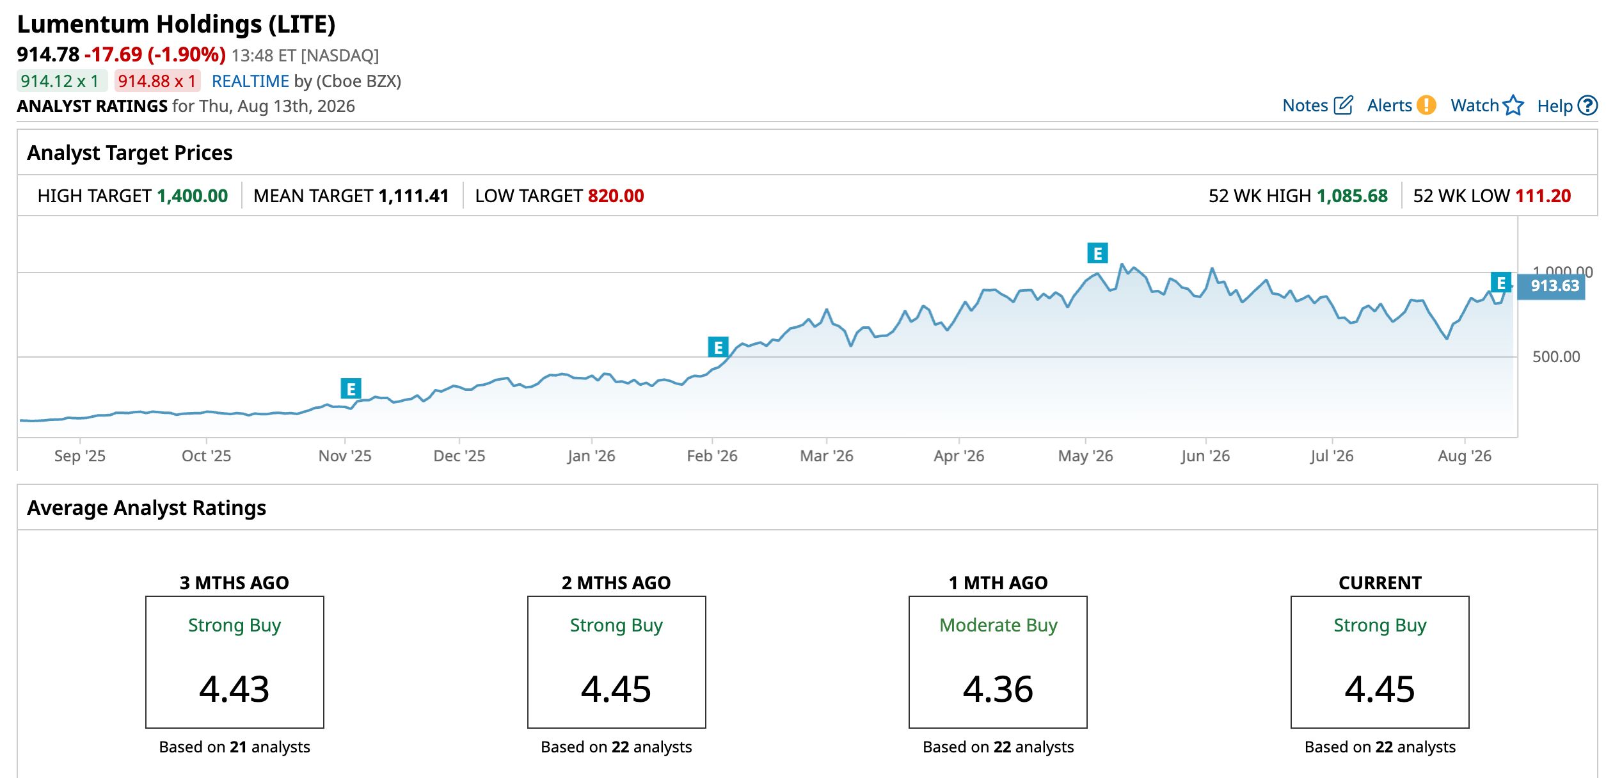The width and height of the screenshot is (1606, 778).
Task: Click Strong Buy in the CURRENT box
Action: (1380, 625)
